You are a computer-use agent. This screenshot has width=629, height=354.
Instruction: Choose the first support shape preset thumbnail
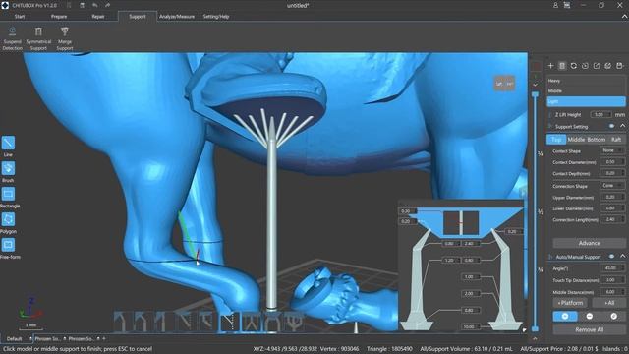tap(120, 322)
